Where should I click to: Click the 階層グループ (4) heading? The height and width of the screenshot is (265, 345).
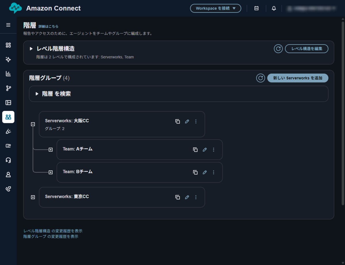click(49, 78)
